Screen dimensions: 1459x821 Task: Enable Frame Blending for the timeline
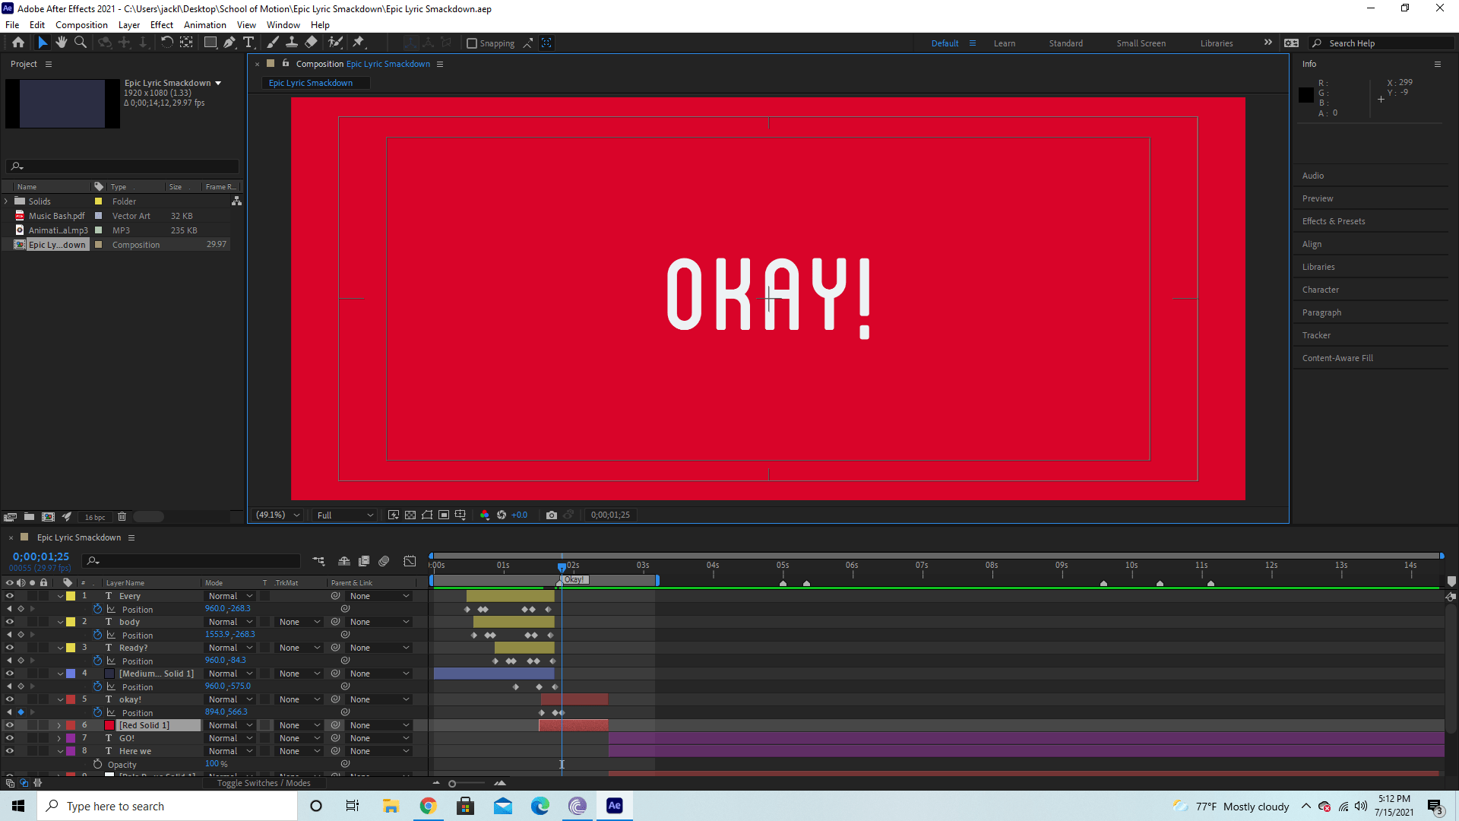click(364, 561)
